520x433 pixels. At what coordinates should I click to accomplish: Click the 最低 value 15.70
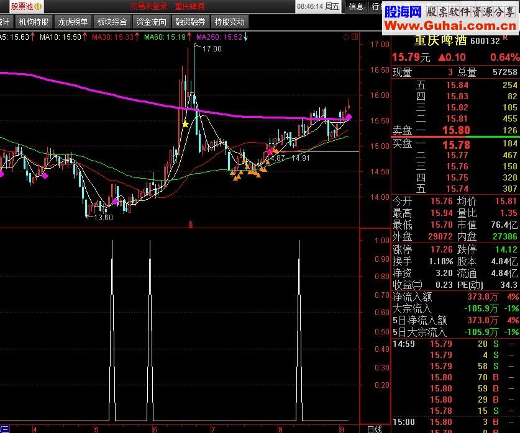(441, 225)
